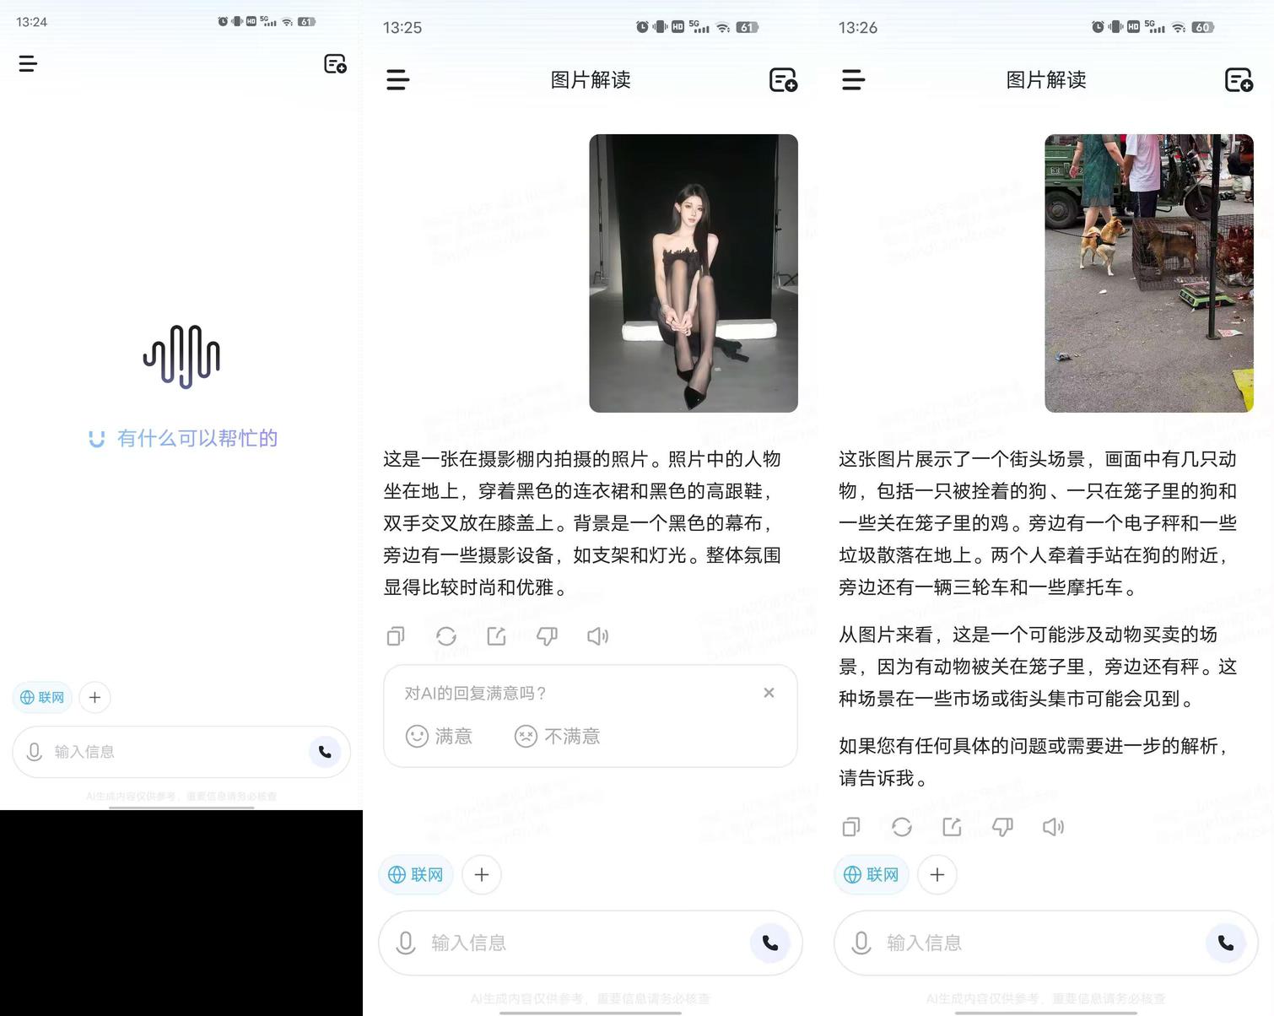The image size is (1274, 1016).
Task: Open hamburger menu on the 13:25 screen
Action: click(398, 80)
